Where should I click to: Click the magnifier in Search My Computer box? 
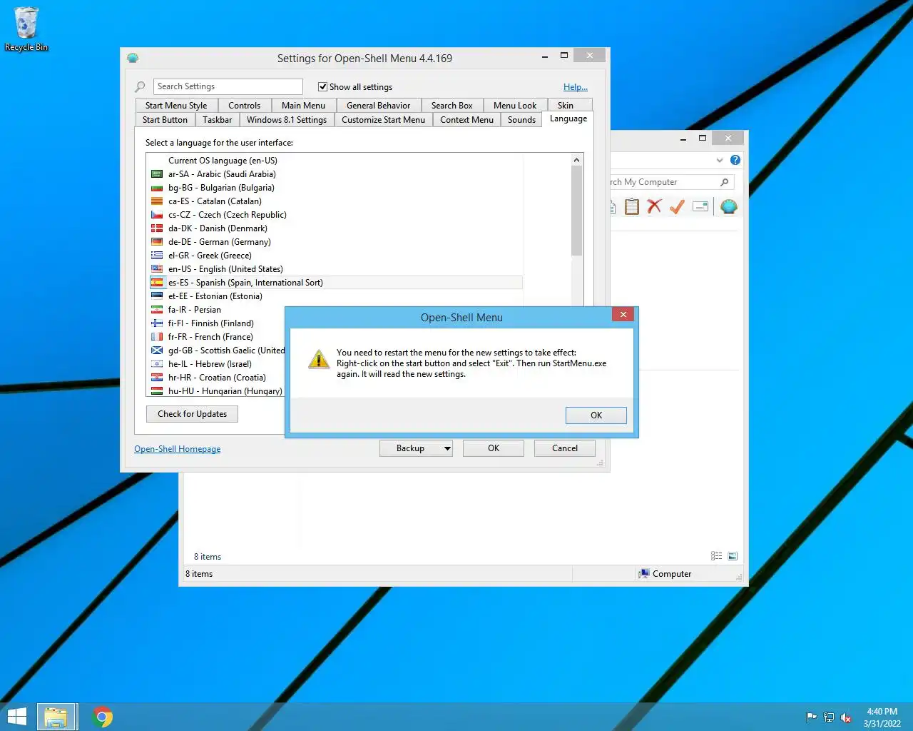click(724, 182)
